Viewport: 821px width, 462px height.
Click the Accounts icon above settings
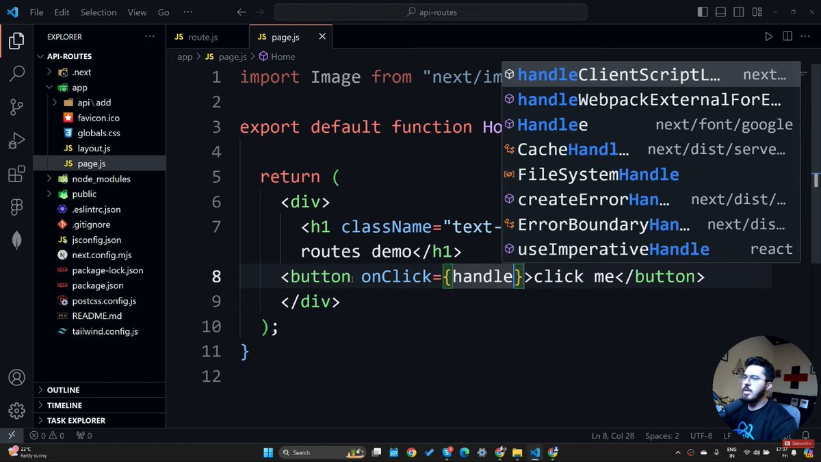pyautogui.click(x=17, y=376)
